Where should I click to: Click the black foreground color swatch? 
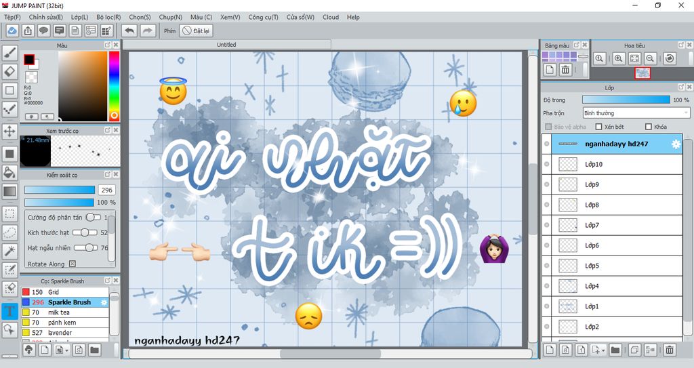(29, 60)
